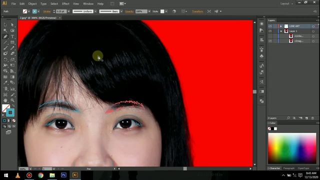Image resolution: width=320 pixels, height=180 pixels.
Task: Select the Eraser tool
Action: [12, 53]
